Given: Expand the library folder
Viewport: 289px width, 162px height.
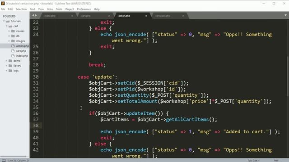Looking at the screenshot, I should tap(6, 66).
